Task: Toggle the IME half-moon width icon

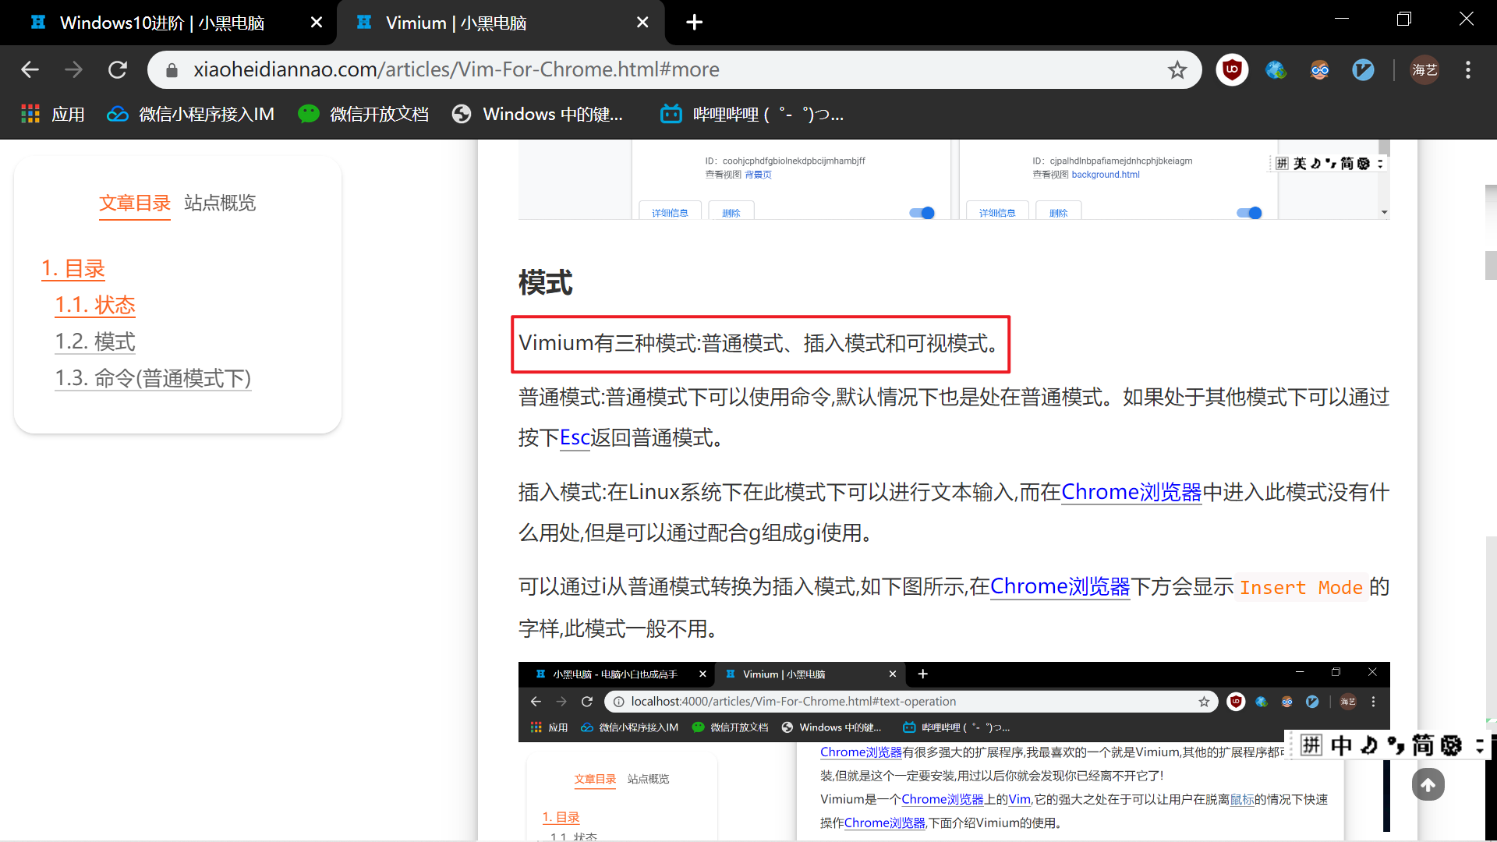Action: coord(1369,746)
